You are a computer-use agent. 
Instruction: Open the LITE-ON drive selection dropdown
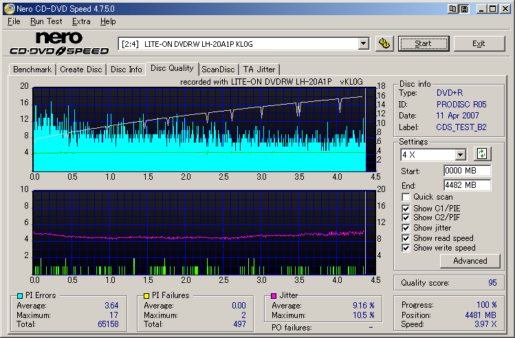tap(363, 43)
